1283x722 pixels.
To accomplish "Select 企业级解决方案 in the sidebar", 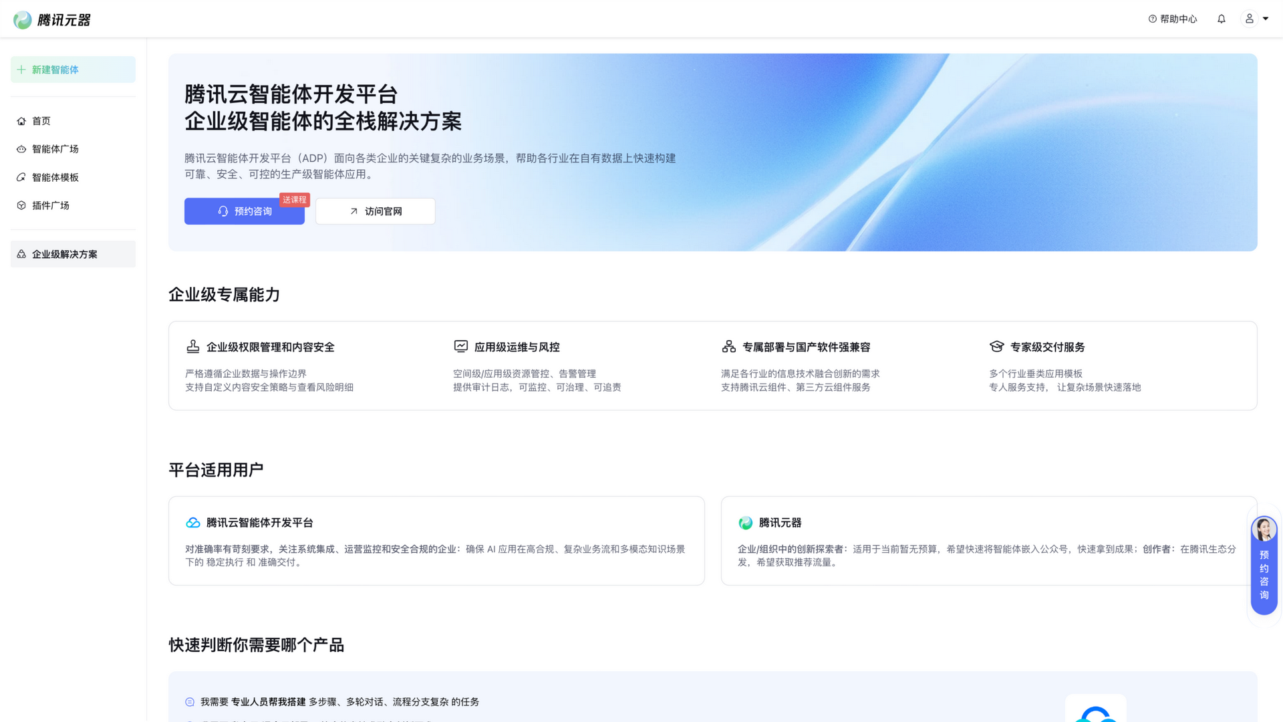I will 73,254.
